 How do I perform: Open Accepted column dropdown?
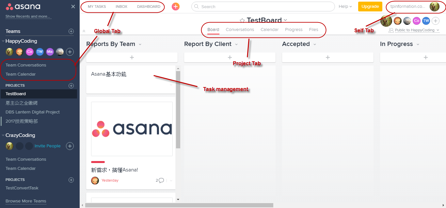coord(315,44)
